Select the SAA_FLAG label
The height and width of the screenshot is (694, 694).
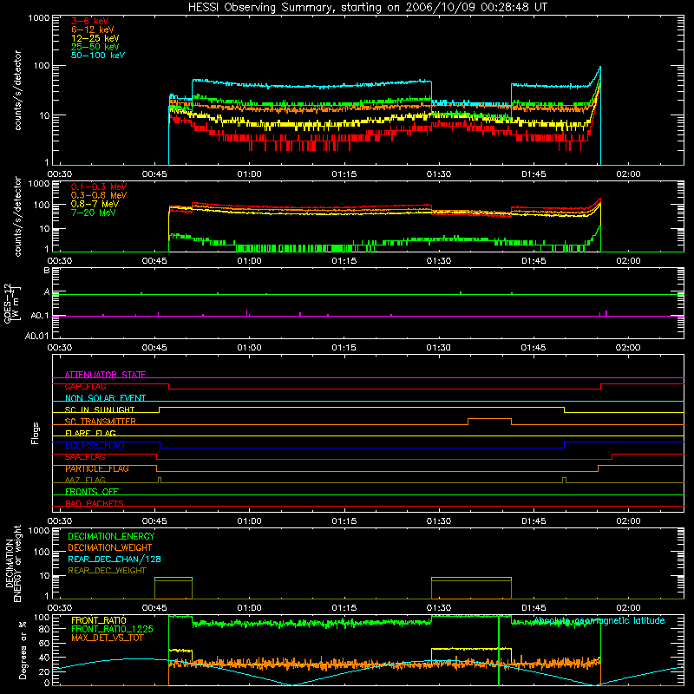click(x=85, y=457)
